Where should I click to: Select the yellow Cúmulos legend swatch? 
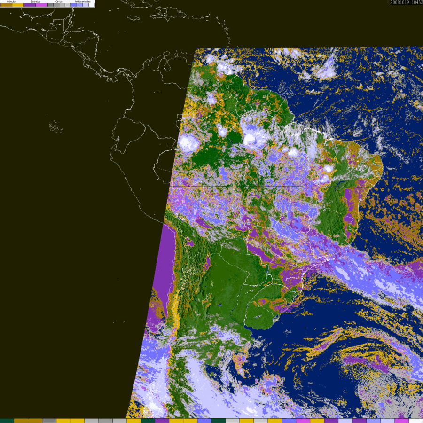(18, 5)
